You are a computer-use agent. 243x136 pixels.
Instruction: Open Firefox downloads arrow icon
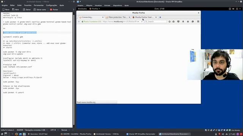click(183, 22)
